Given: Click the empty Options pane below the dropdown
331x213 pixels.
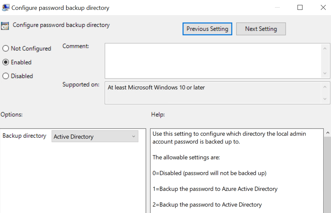Looking at the screenshot, I should (x=73, y=177).
